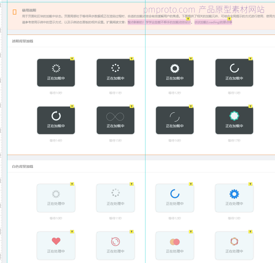Click the circular arrow refresh loader icon
This screenshot has width=275, height=263.
[56, 116]
